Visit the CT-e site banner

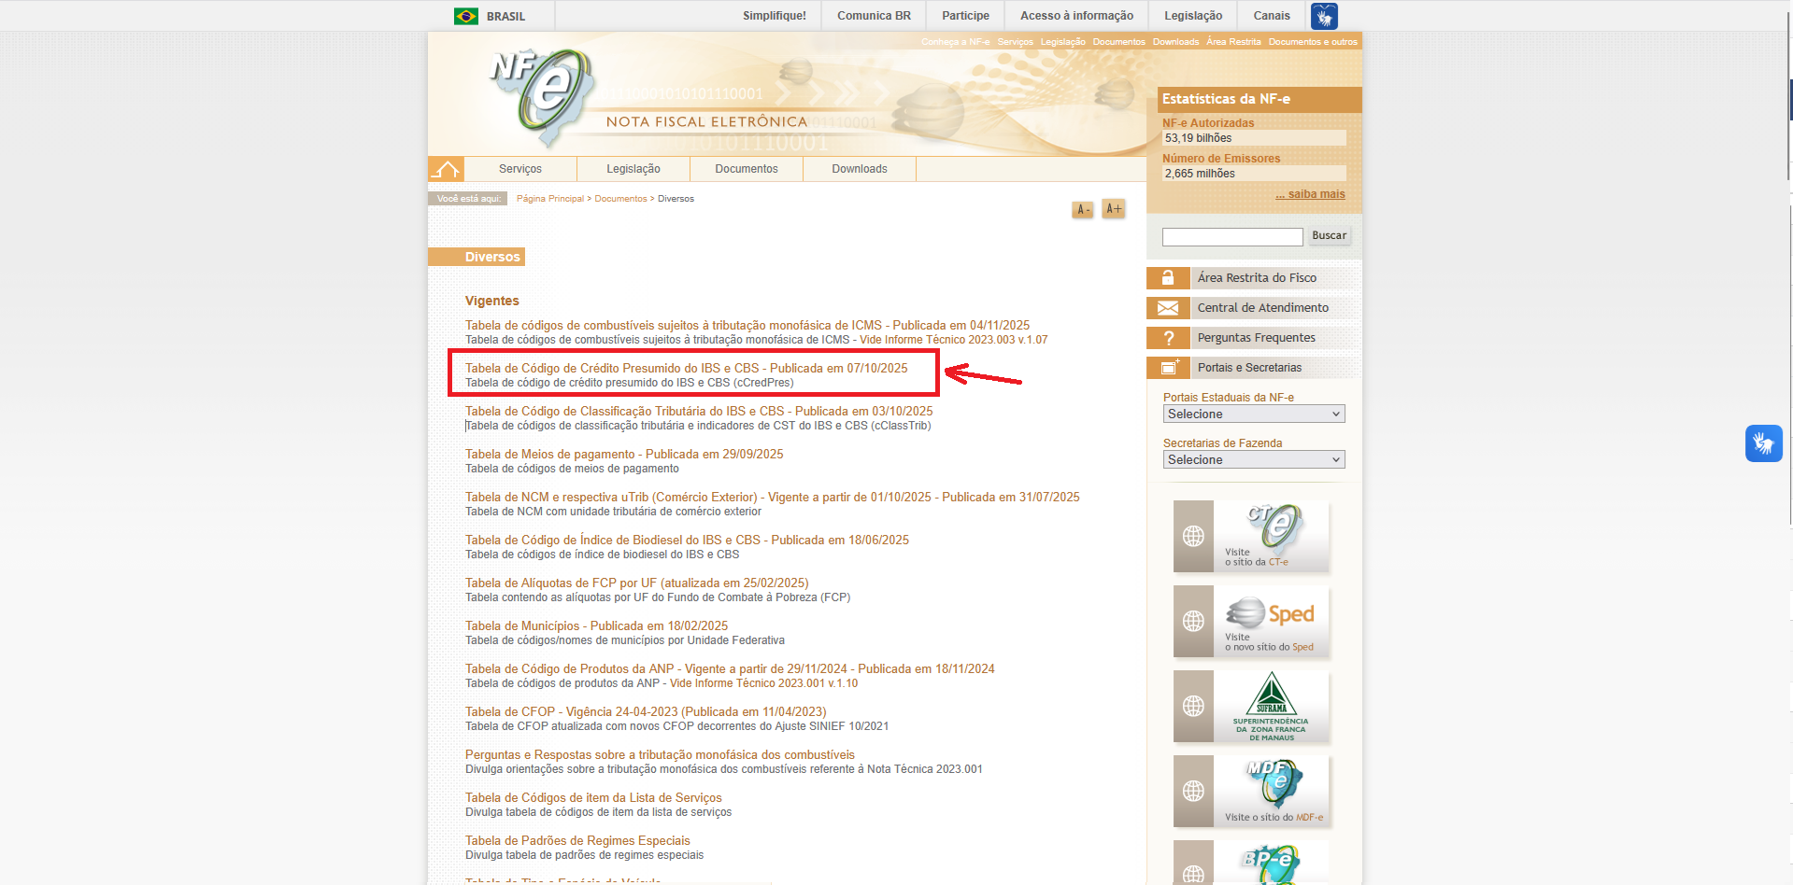coord(1252,537)
